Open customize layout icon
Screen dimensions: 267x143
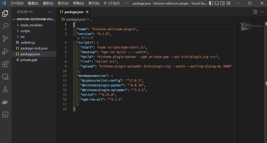click(x=229, y=3)
